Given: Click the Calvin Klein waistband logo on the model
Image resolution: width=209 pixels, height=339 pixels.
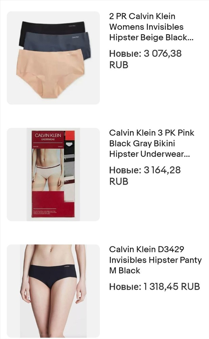Looking at the screenshot, I should pos(67,266).
